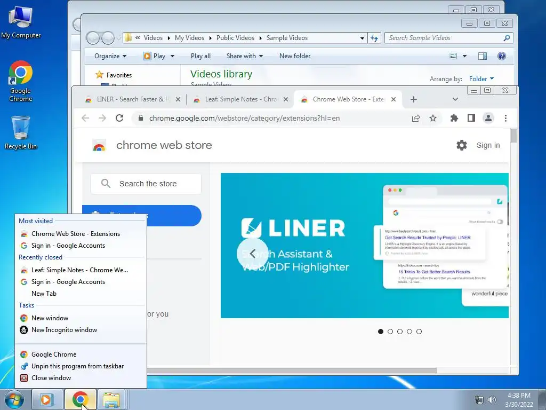Click the lock icon in address bar

(141, 118)
